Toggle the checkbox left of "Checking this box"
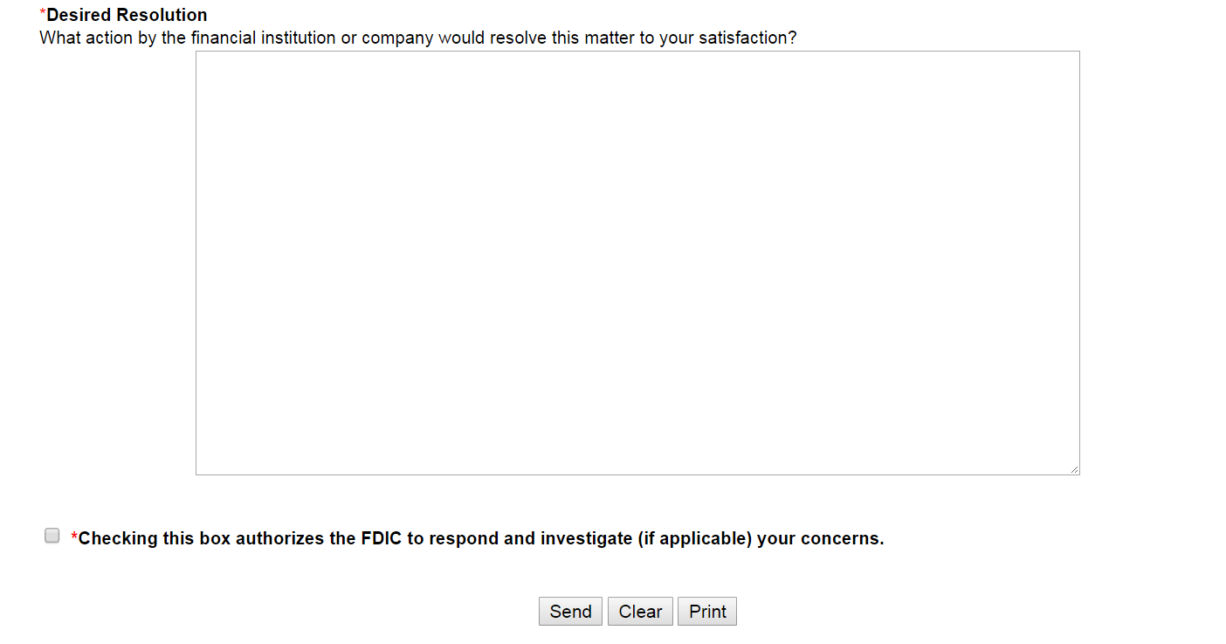Screen dimensions: 1226x644 click(52, 536)
